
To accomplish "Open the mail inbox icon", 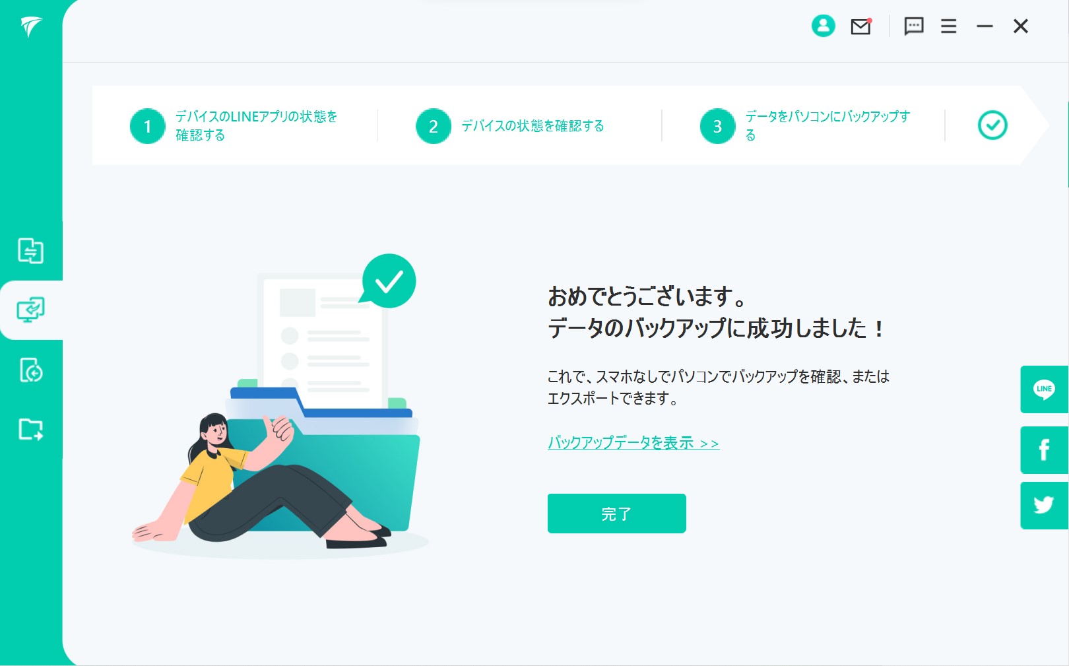I will click(x=861, y=26).
